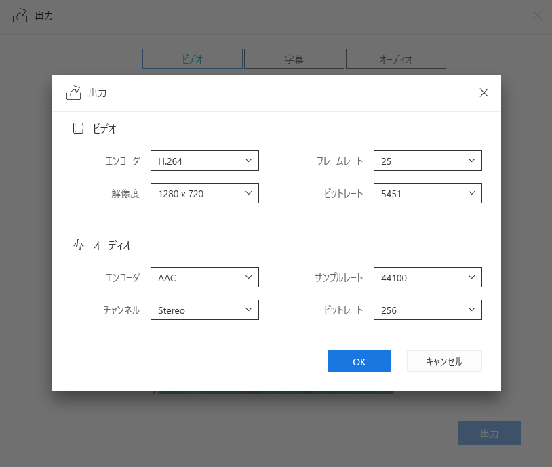Viewport: 552px width, 467px height.
Task: Click the チャンネル label
Action: coord(121,310)
